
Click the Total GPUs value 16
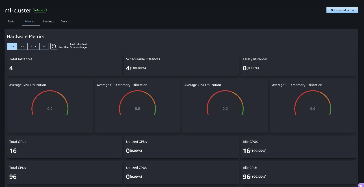coord(13,151)
